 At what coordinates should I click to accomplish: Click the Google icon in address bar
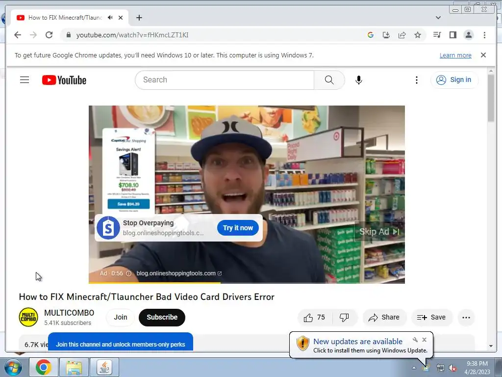click(x=371, y=35)
